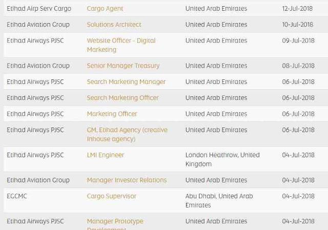Viewport: 328px width, 230px height.
Task: Click the 09-Jul-2018 posting date
Action: (x=298, y=40)
